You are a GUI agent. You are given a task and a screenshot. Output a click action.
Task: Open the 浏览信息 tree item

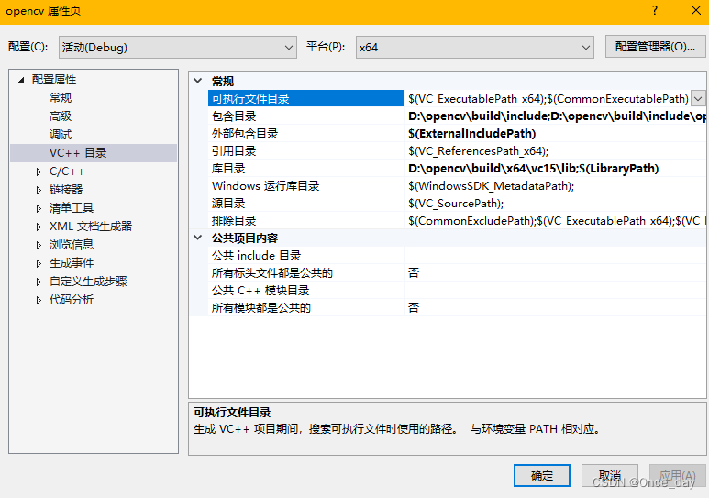click(x=72, y=245)
